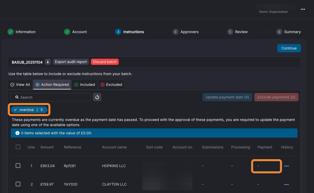Click Exclude payments (0) button

[276, 97]
